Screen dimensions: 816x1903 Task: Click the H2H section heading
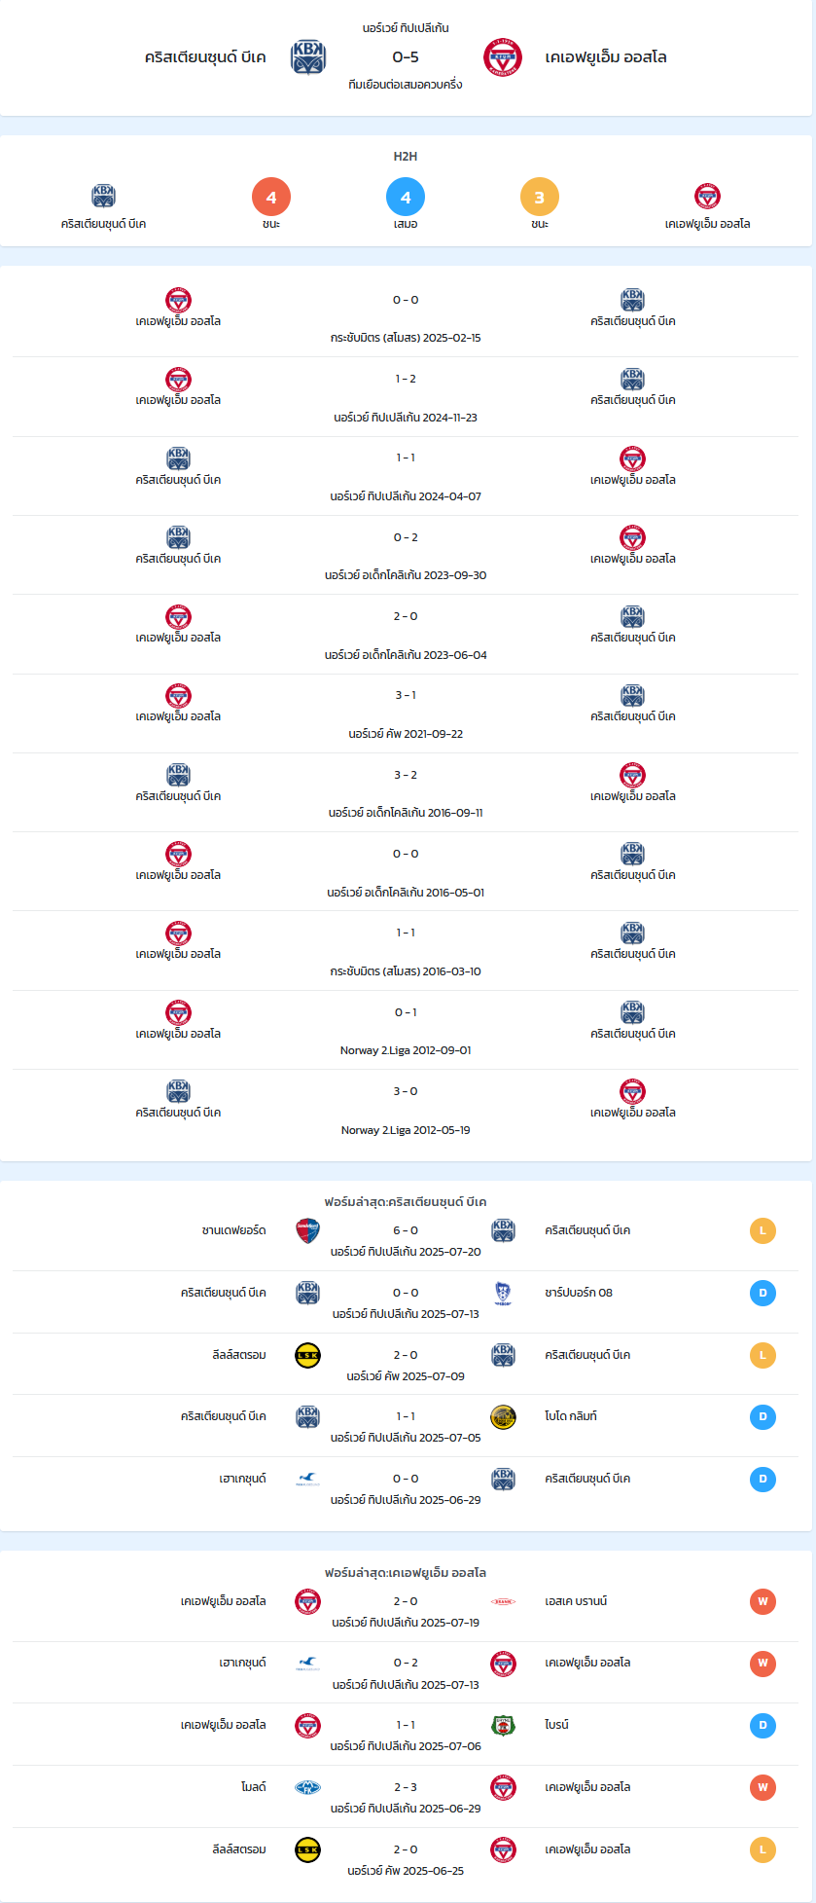[406, 156]
